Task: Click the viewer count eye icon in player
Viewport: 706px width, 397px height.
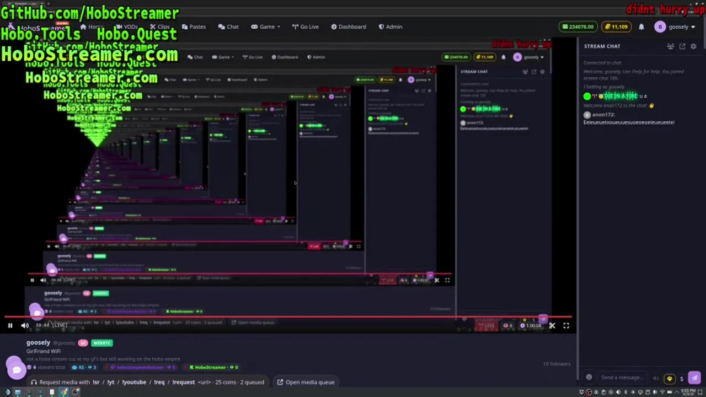Action: pyautogui.click(x=506, y=325)
